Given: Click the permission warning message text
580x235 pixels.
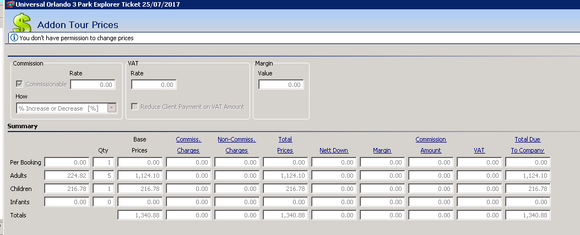Looking at the screenshot, I should tap(77, 37).
